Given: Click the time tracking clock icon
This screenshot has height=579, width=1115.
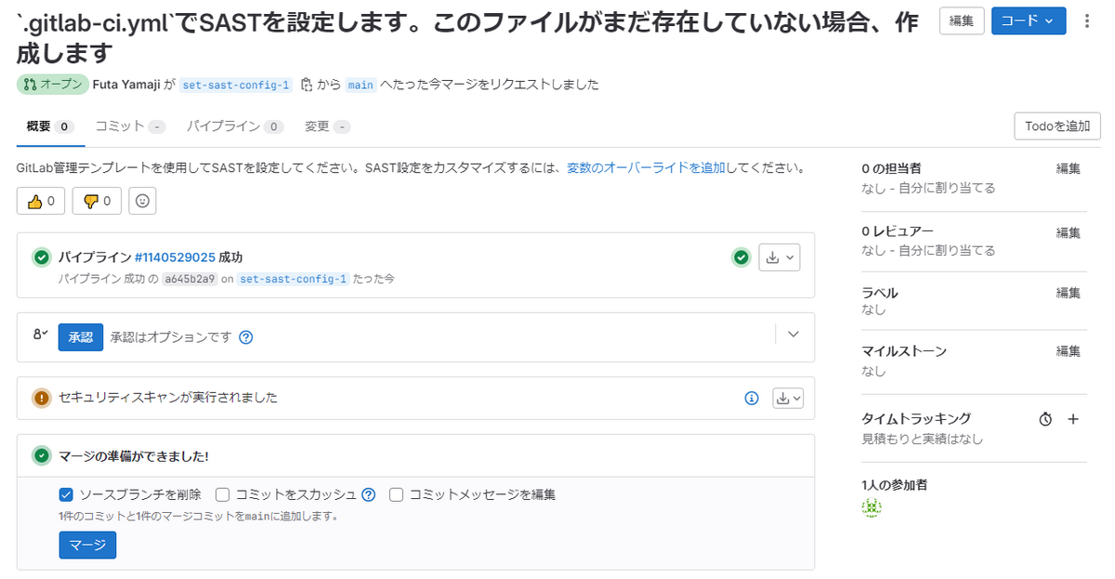Looking at the screenshot, I should [1046, 419].
